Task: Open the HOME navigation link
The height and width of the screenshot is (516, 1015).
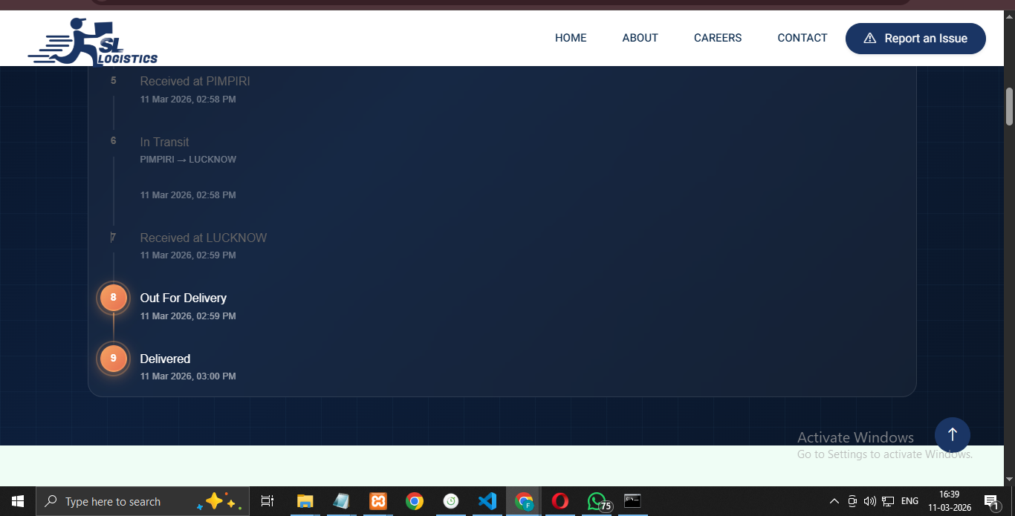Action: point(571,38)
